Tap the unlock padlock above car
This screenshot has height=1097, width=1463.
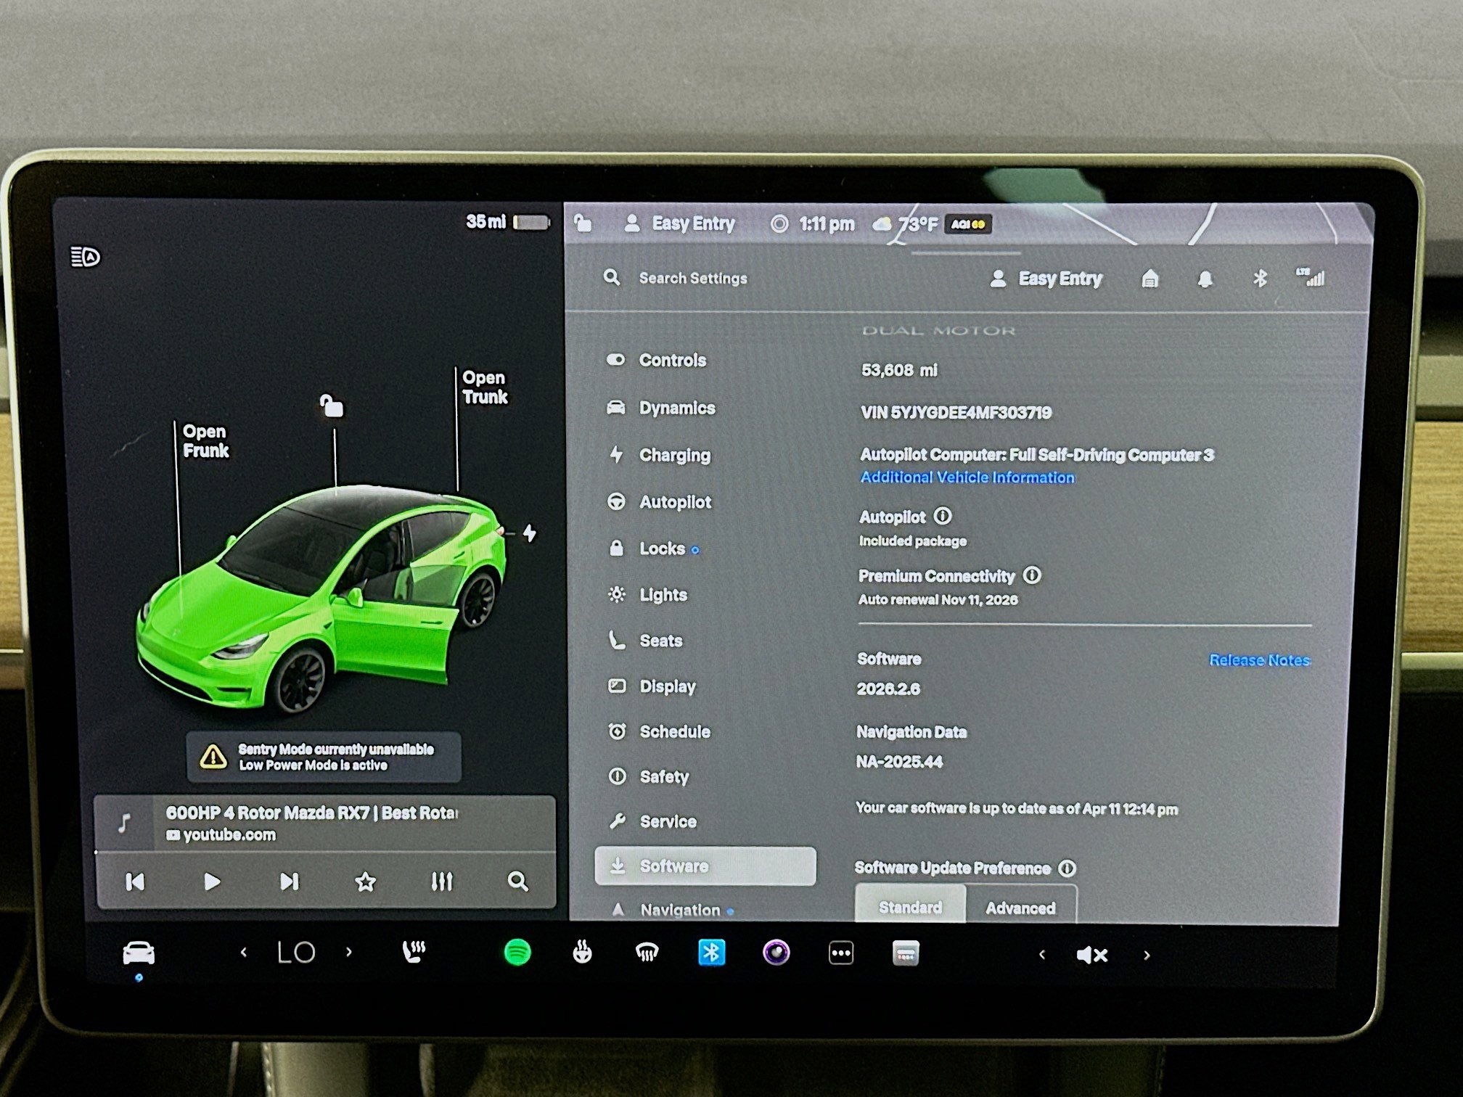pos(332,406)
